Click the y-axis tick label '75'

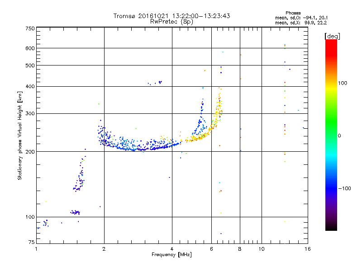(x=32, y=242)
